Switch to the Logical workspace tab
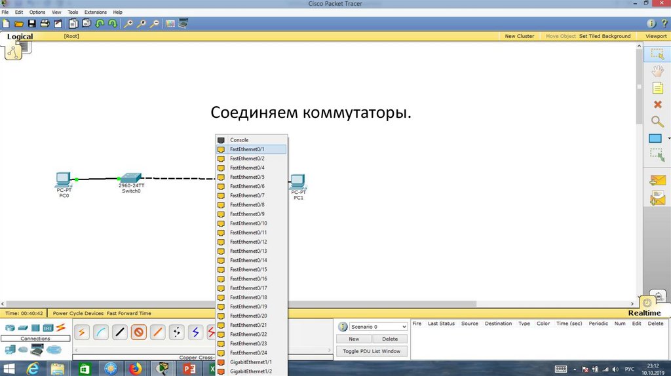The height and width of the screenshot is (376, 671). 20,37
